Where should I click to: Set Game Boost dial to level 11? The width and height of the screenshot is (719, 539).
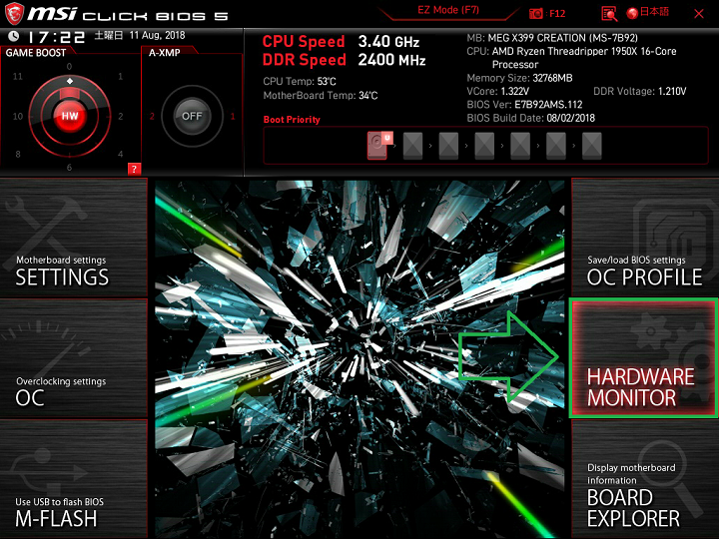tap(17, 76)
